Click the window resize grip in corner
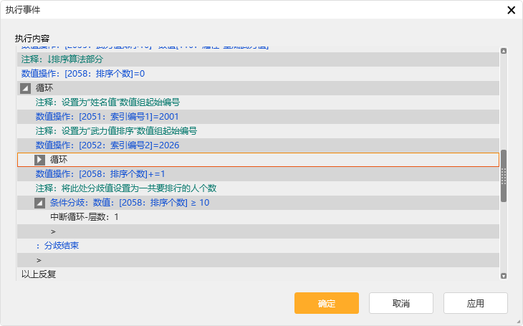Viewport: 523px width, 326px height. click(517, 320)
